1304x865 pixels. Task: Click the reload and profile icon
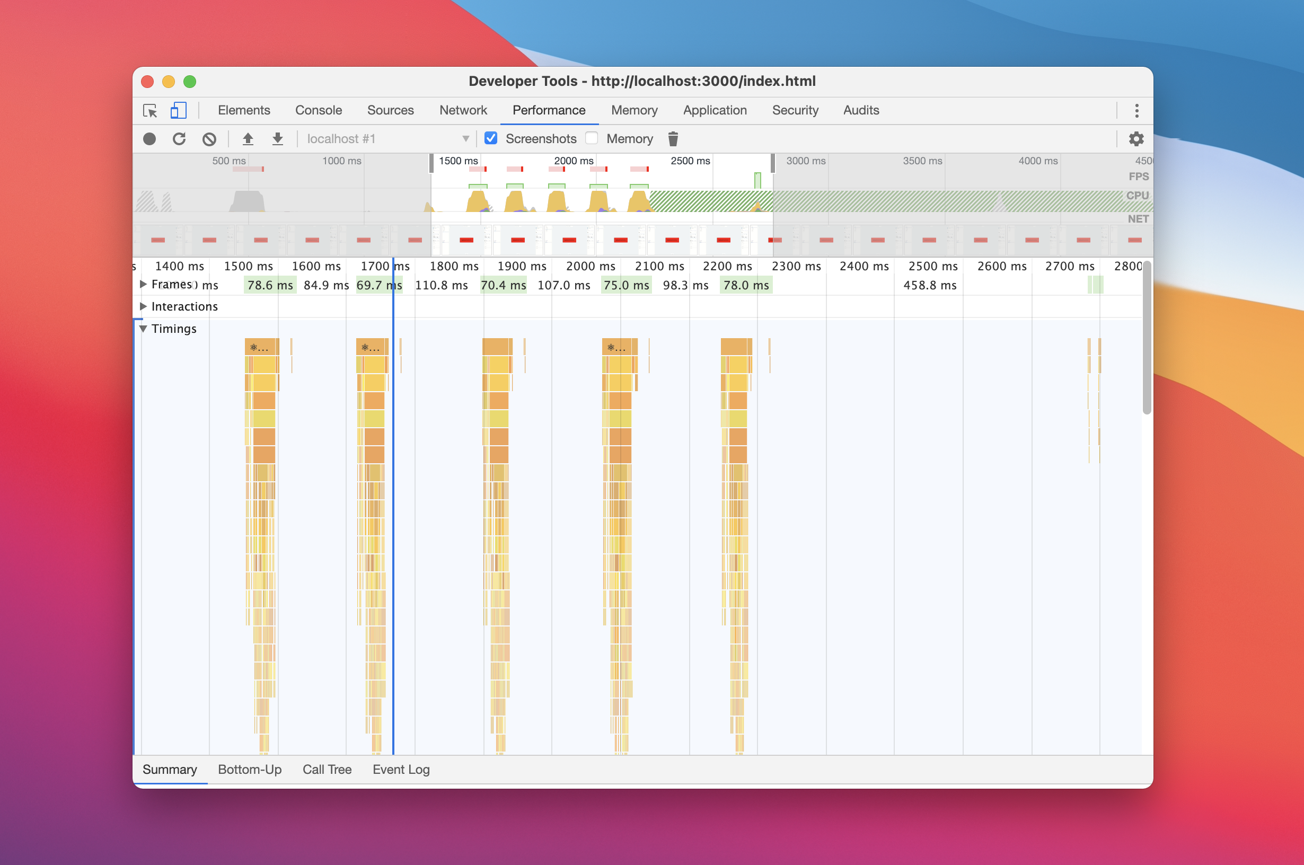(x=179, y=139)
